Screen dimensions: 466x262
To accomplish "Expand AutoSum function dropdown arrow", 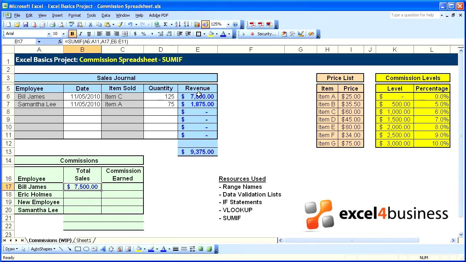I will pyautogui.click(x=171, y=24).
